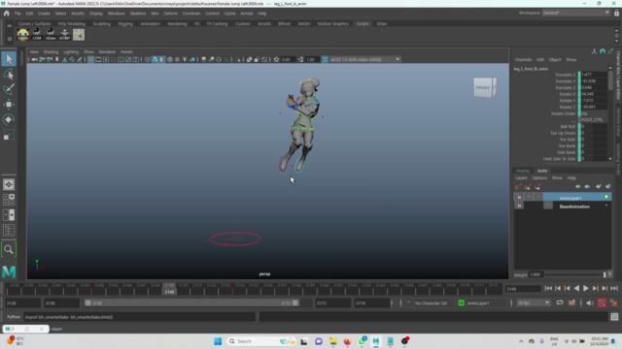The height and width of the screenshot is (349, 622).
Task: Open animation preferences running-figure icon
Action: (x=614, y=303)
